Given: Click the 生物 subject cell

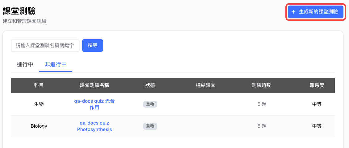Looking at the screenshot, I should coord(39,104).
